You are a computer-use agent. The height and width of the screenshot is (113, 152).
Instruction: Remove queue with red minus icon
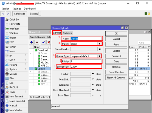pyautogui.click(x=37, y=42)
